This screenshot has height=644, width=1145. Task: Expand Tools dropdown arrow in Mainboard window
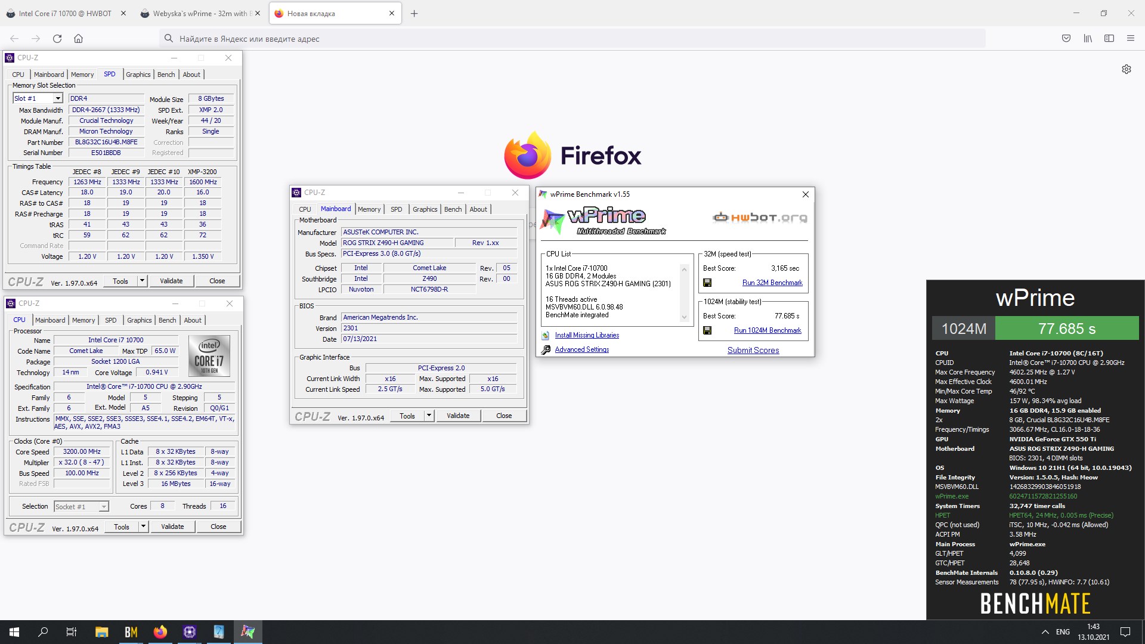[429, 416]
